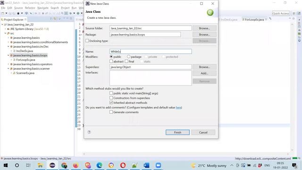Open Firefox from the taskbar
This screenshot has height=170, width=302.
pos(75,165)
